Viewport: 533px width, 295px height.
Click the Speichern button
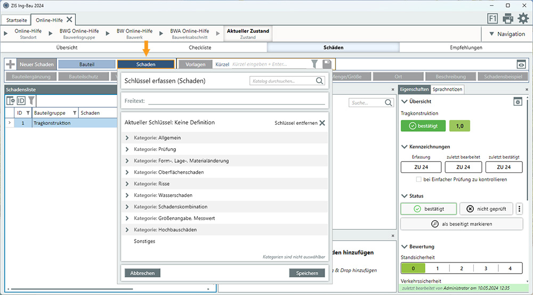pyautogui.click(x=307, y=273)
